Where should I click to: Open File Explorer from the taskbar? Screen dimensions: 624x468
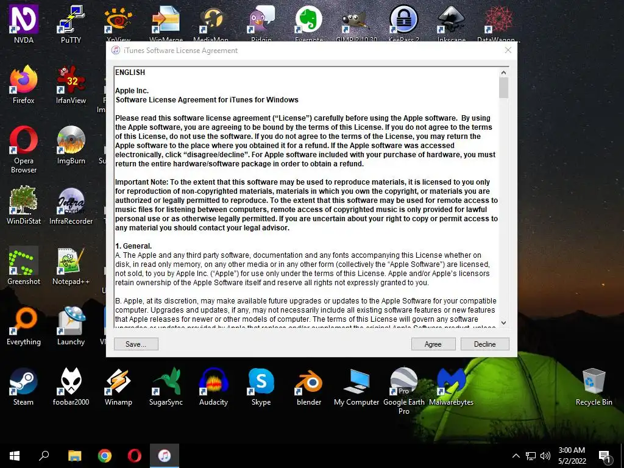point(74,456)
